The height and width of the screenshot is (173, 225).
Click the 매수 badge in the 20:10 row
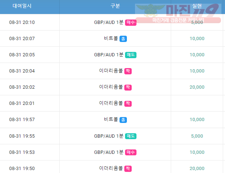[x=131, y=22]
